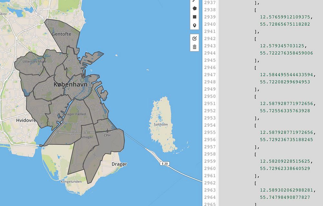Select the draw polygon tool
This screenshot has height=206, width=323.
194,8
